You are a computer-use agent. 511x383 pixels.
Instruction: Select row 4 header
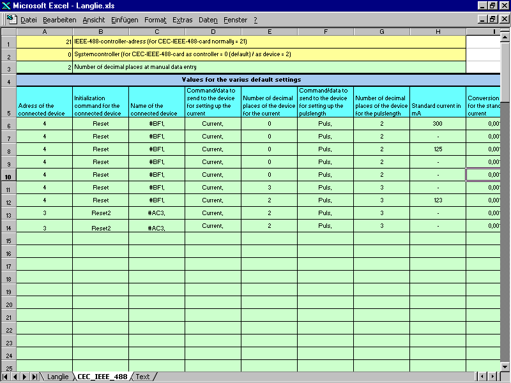point(8,80)
